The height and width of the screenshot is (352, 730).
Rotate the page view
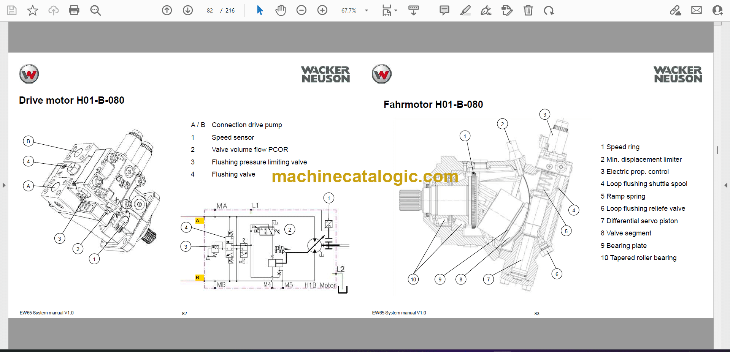coord(549,10)
